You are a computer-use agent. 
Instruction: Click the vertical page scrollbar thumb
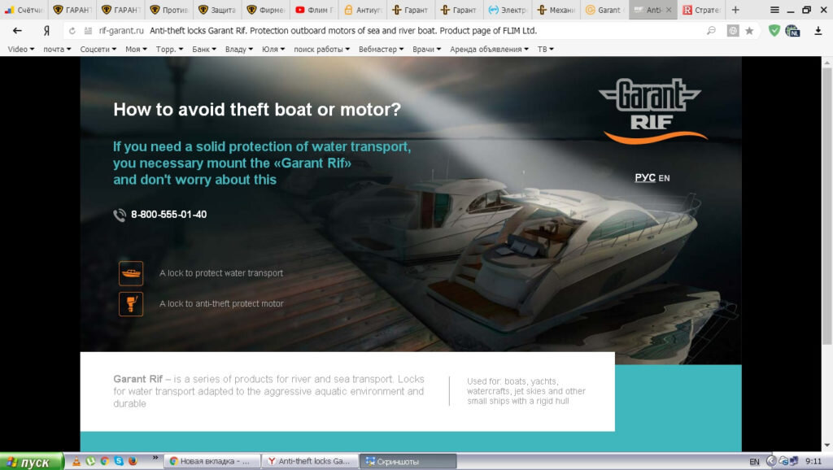pos(826,206)
